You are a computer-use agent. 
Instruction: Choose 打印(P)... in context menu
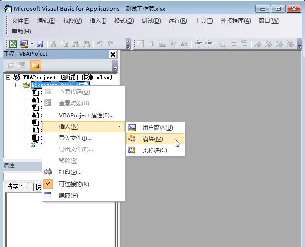[84, 172]
